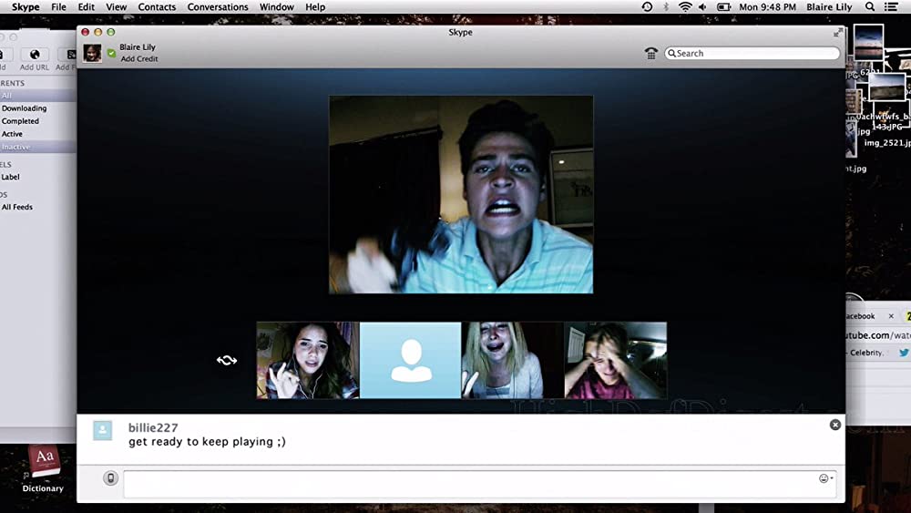Click the phone icon beside message box

111,478
